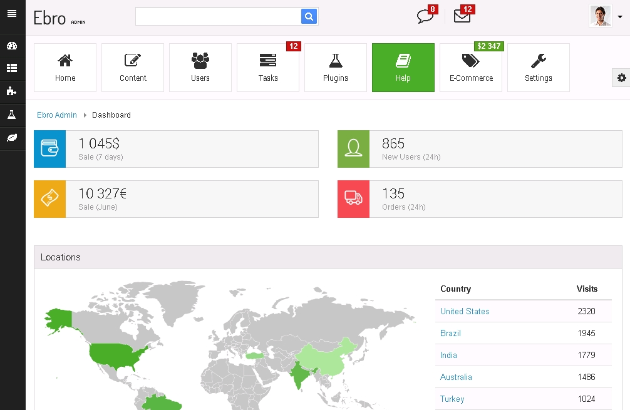Viewport: 630px width, 410px height.
Task: Select the green Help tile
Action: click(403, 68)
